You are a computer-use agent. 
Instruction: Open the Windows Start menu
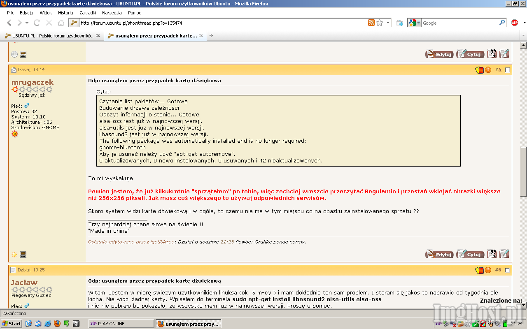(x=12, y=324)
